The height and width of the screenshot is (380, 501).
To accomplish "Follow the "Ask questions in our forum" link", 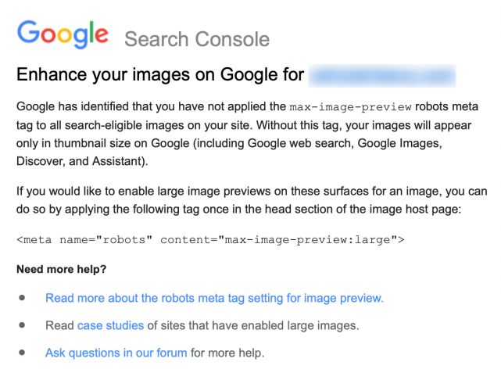I will (116, 353).
